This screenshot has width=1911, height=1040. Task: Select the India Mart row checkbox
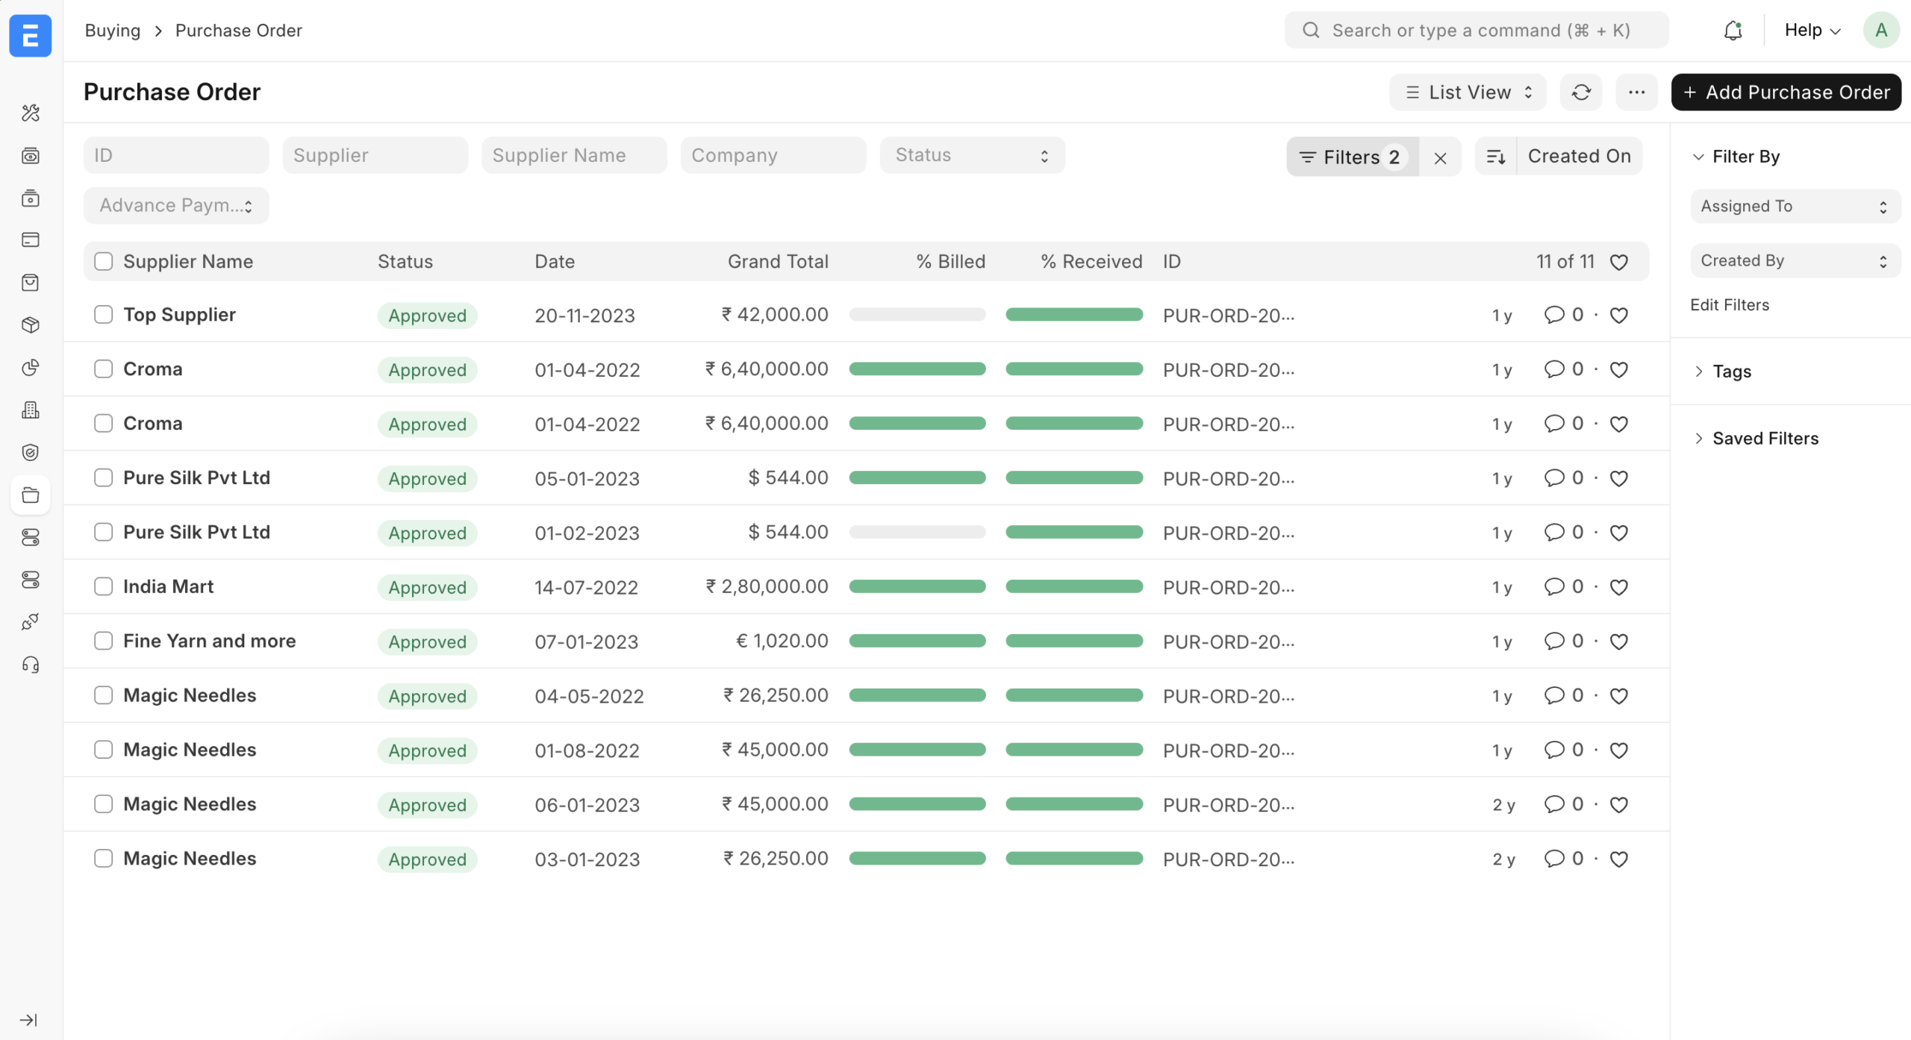(104, 586)
